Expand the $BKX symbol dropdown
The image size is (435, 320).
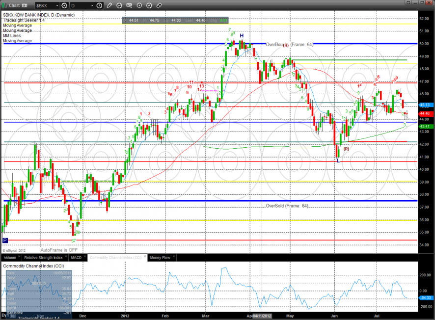pyautogui.click(x=57, y=5)
